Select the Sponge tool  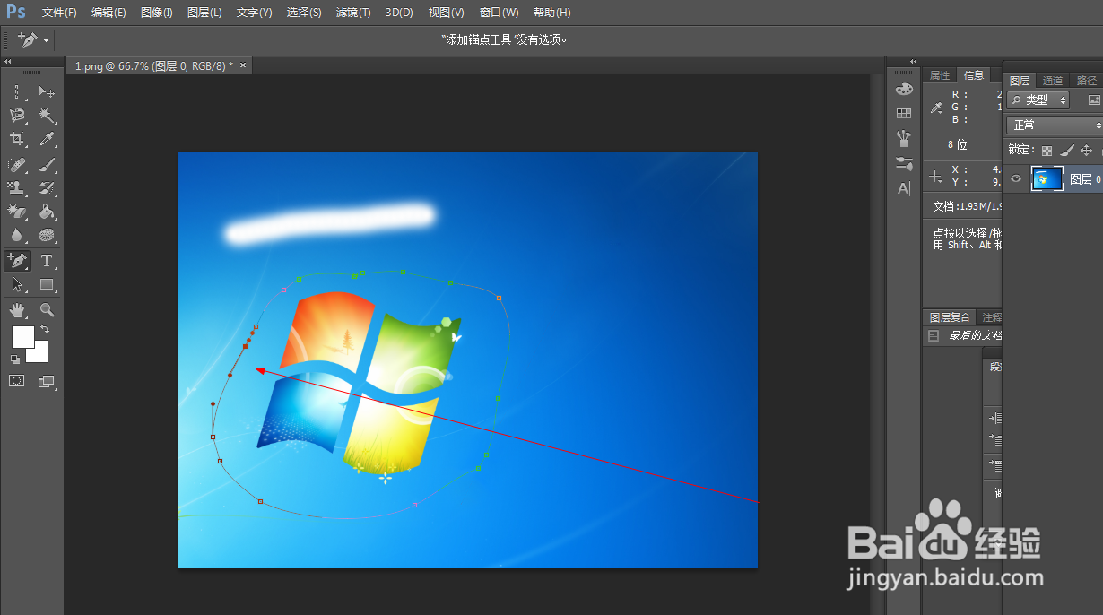(x=47, y=236)
